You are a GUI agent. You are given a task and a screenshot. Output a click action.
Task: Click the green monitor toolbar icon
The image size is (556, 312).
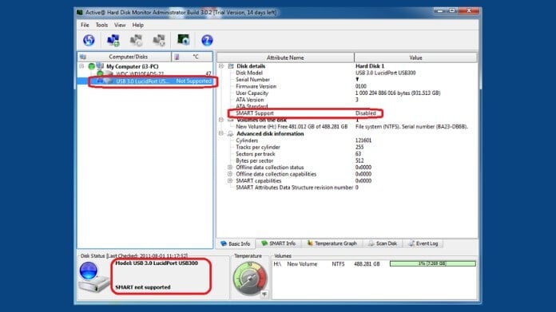pos(183,40)
